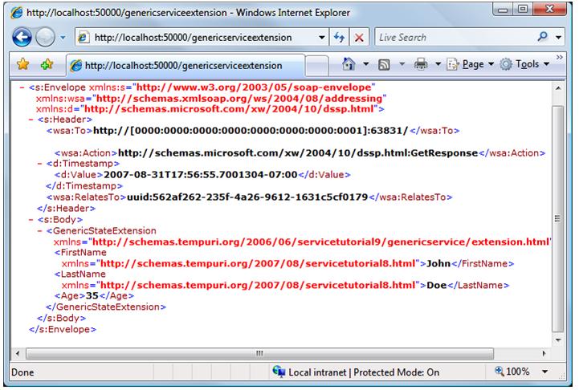Collapse the s:Body element

31,220
